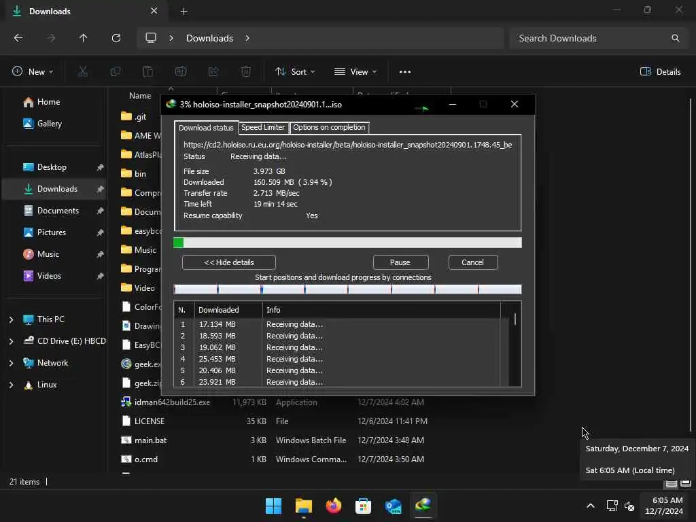Select connection 1 row with 17.134 MB
696x522 pixels.
(x=337, y=324)
